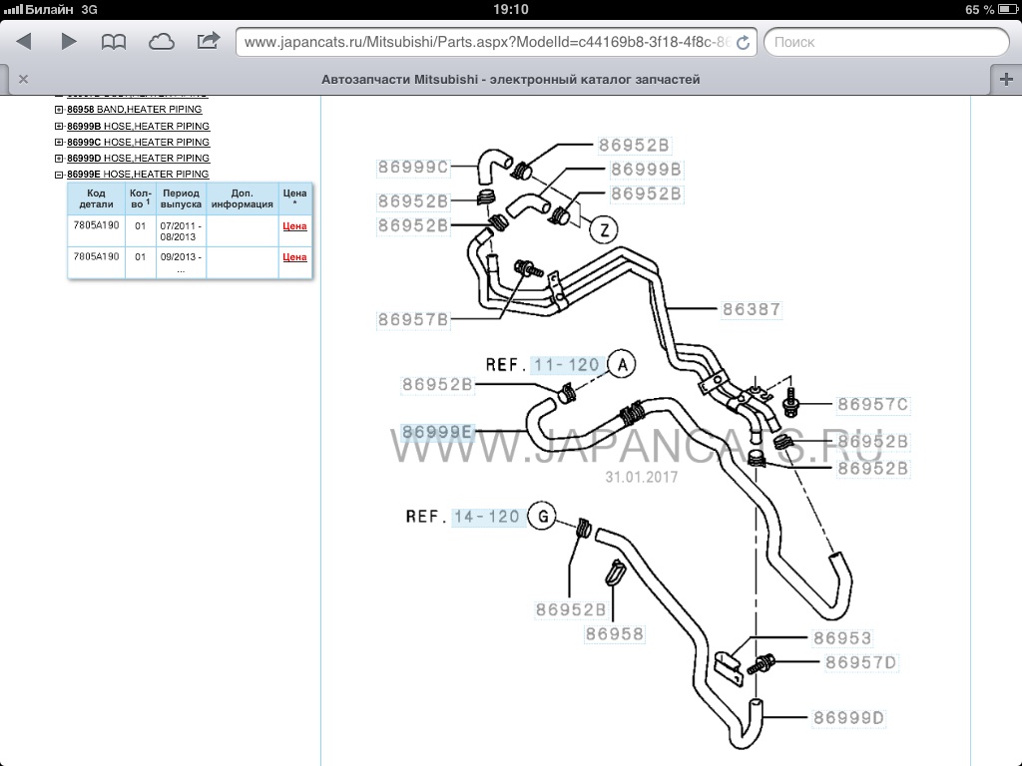The height and width of the screenshot is (766, 1022).
Task: Expand the 86958 BAND tree node
Action: pyautogui.click(x=60, y=110)
